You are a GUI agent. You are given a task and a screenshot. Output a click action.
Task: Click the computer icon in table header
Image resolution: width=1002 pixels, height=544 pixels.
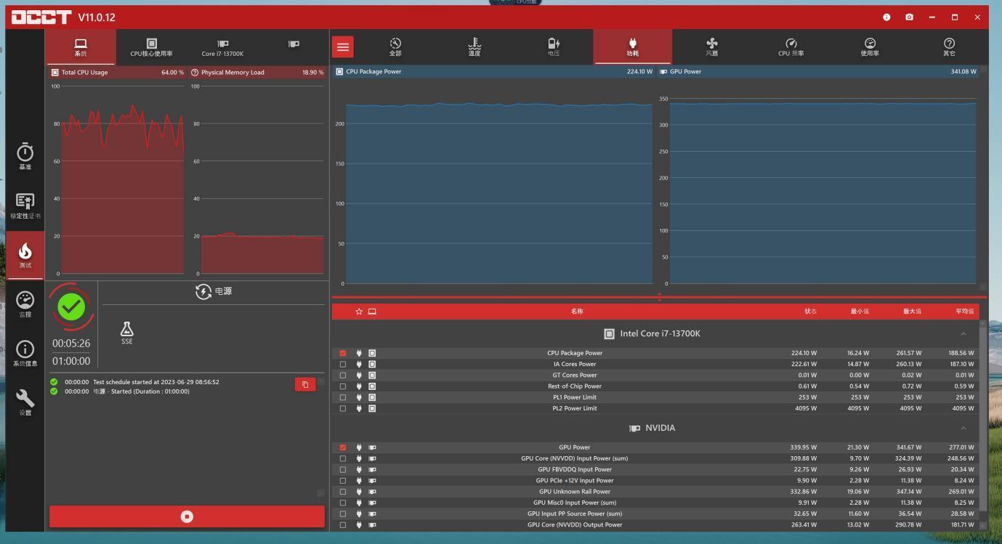point(372,312)
